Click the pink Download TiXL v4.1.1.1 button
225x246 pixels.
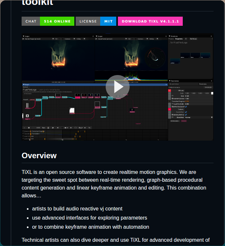pos(150,21)
